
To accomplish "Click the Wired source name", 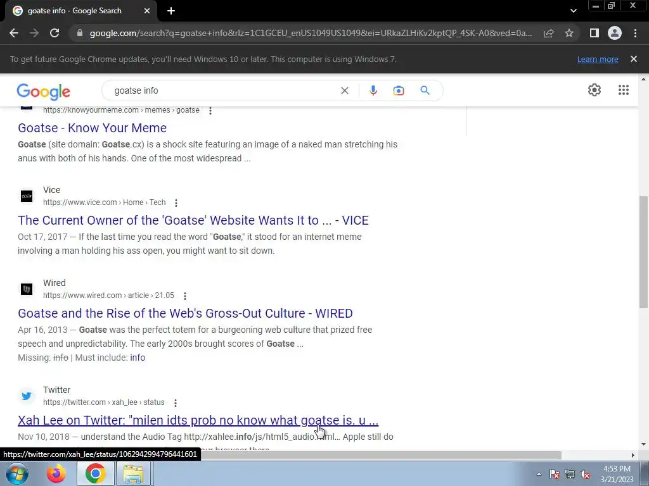I will (55, 283).
